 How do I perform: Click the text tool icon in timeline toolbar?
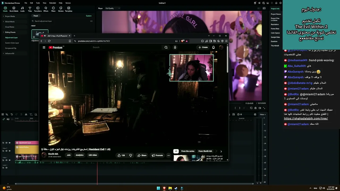click(x=31, y=115)
